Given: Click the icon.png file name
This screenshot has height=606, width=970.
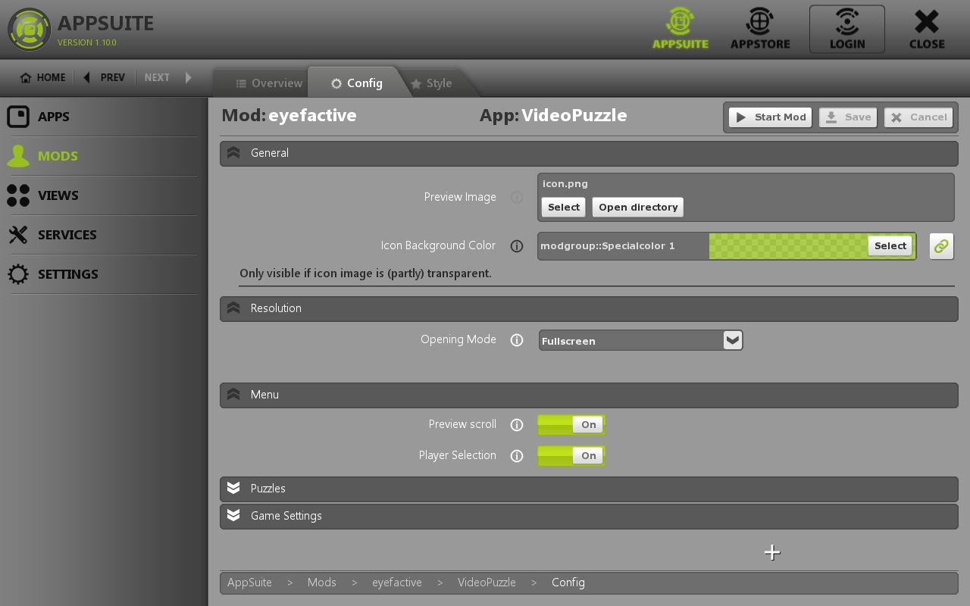Looking at the screenshot, I should (565, 184).
